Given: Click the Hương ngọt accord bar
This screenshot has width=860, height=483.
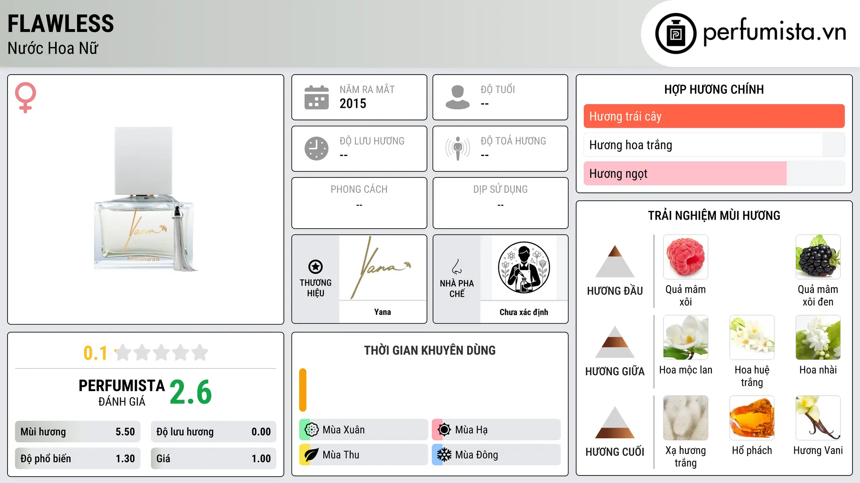Looking at the screenshot, I should (714, 173).
